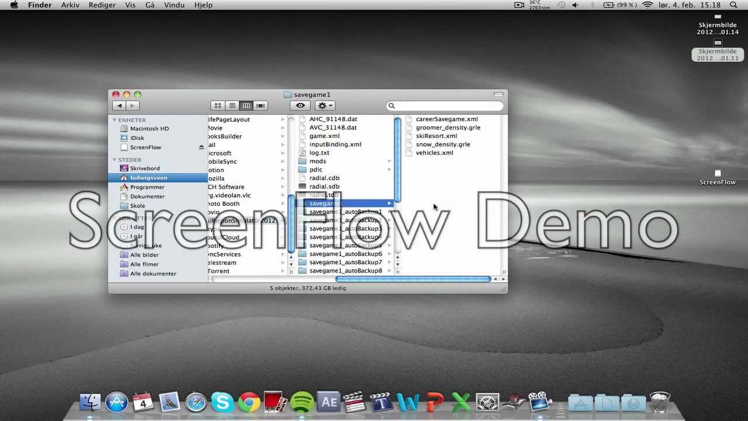
Task: Select game.xml file
Action: [x=324, y=136]
